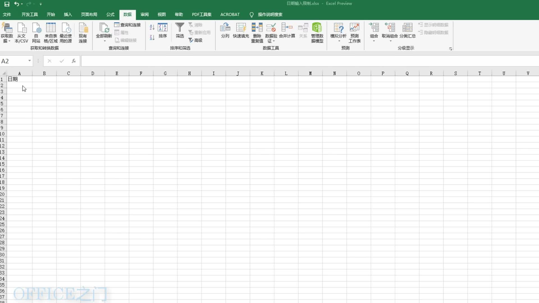
Task: Expand the 取消组合 dropdown arrow
Action: coord(390,41)
